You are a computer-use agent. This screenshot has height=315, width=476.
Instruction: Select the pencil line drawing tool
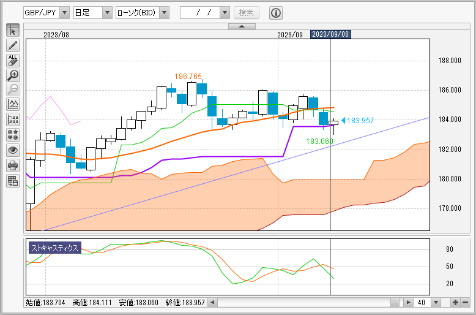(x=13, y=45)
